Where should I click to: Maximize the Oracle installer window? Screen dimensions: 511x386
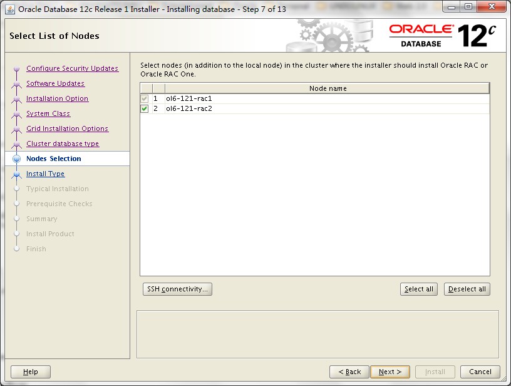click(x=468, y=7)
